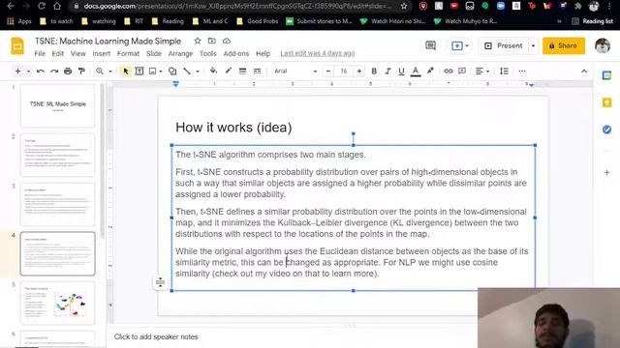Reload the browser page
The image size is (620, 348).
(x=41, y=6)
